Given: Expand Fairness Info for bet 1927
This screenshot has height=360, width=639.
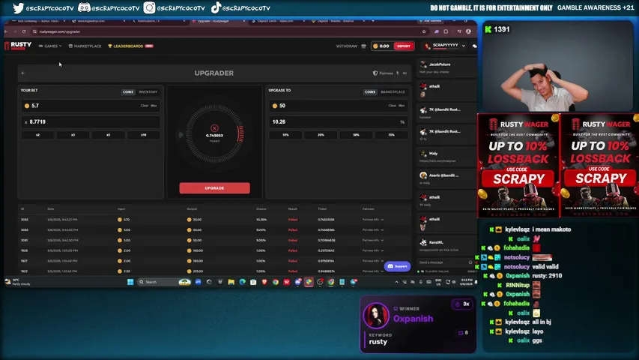Looking at the screenshot, I should pos(373,261).
